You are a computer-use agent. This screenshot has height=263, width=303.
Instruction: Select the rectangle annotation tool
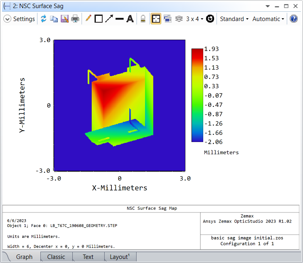[99, 19]
